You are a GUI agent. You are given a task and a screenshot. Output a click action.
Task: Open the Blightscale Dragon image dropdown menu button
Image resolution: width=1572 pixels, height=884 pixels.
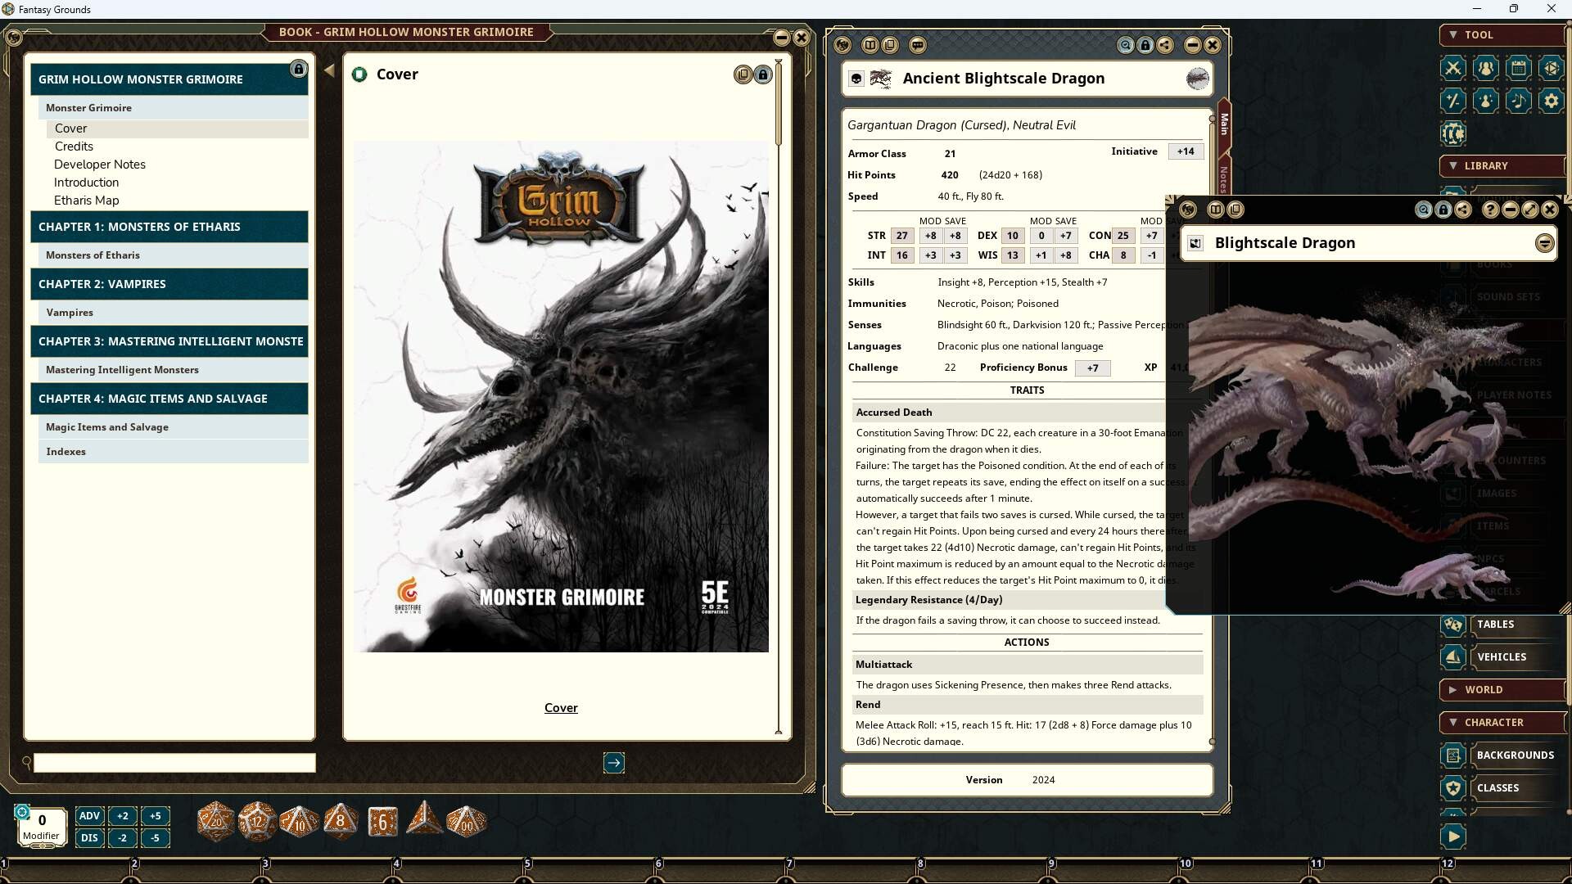[x=1544, y=243]
